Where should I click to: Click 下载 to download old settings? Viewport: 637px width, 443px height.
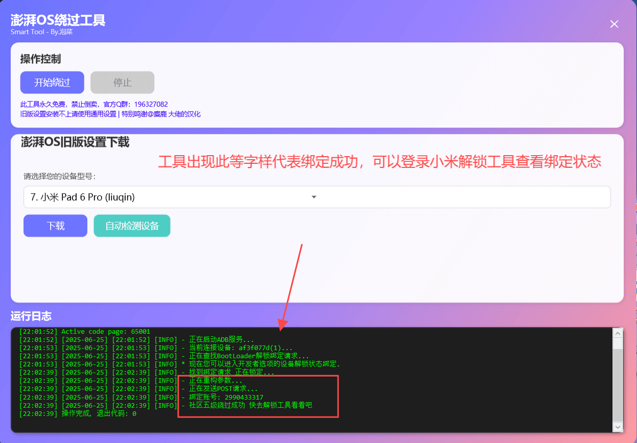(x=55, y=226)
